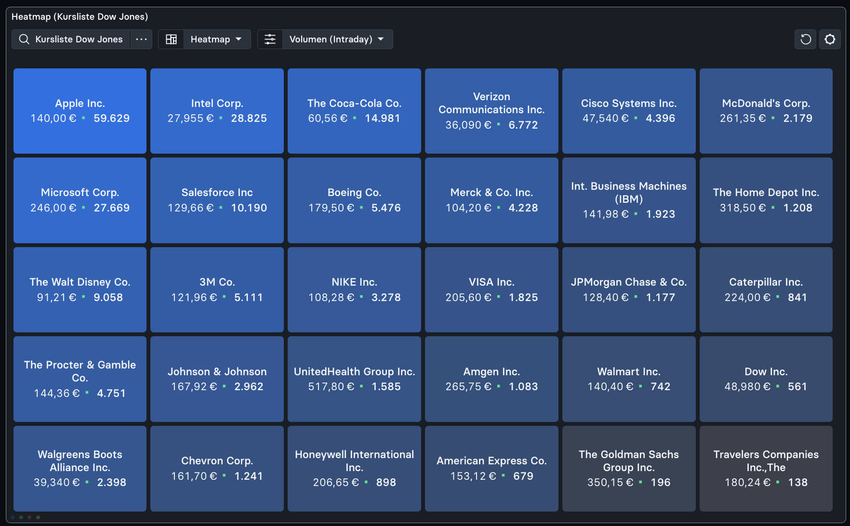Click The Walt Disney Co. tile

80,289
